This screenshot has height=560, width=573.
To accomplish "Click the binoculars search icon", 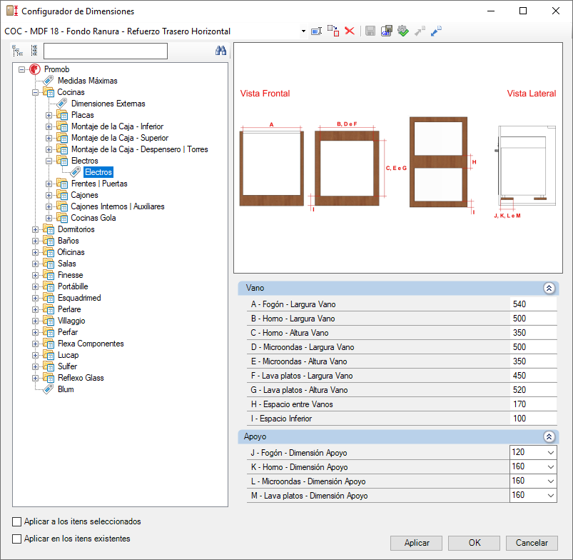I will point(220,51).
